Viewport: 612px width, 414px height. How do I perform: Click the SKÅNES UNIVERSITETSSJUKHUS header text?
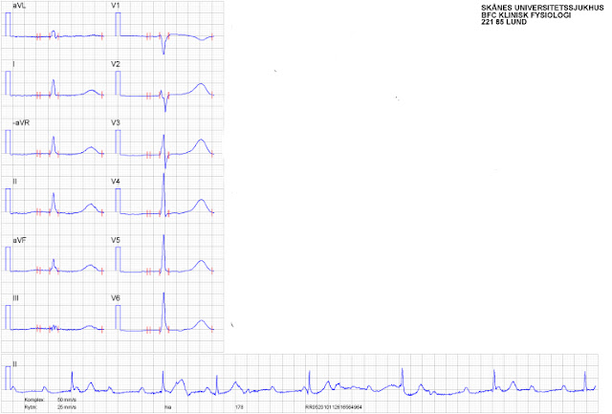pyautogui.click(x=542, y=9)
